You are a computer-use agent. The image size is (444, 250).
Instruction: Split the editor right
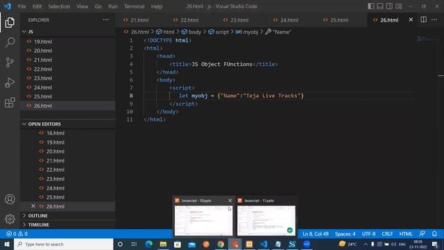coord(423,20)
